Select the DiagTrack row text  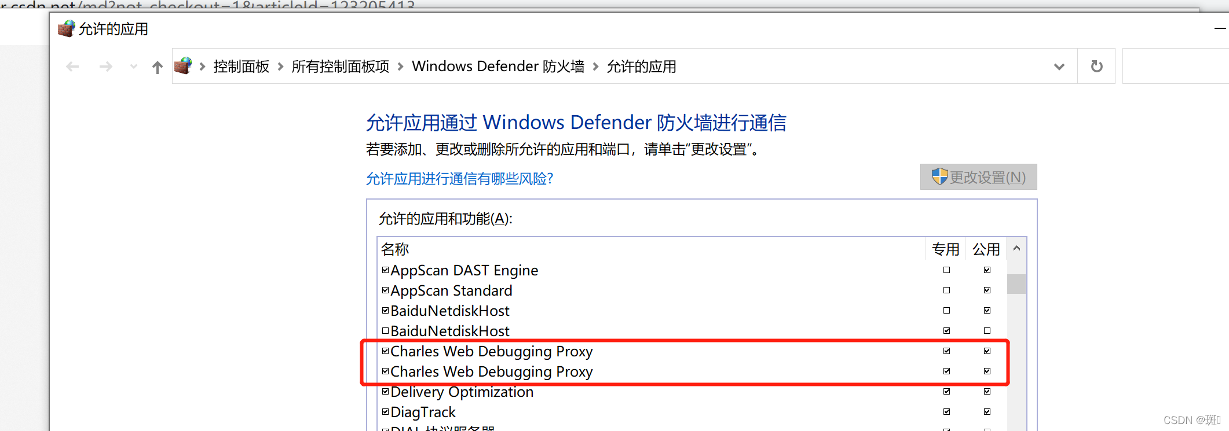tap(423, 412)
